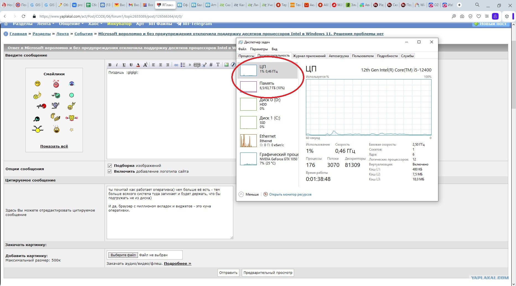Open the browser easy setup sliders icon
Image resolution: width=516 pixels, height=286 pixels.
click(x=487, y=16)
